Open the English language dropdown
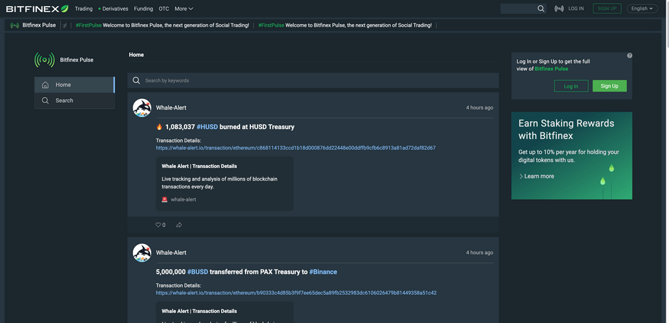Image resolution: width=669 pixels, height=323 pixels. coord(642,9)
